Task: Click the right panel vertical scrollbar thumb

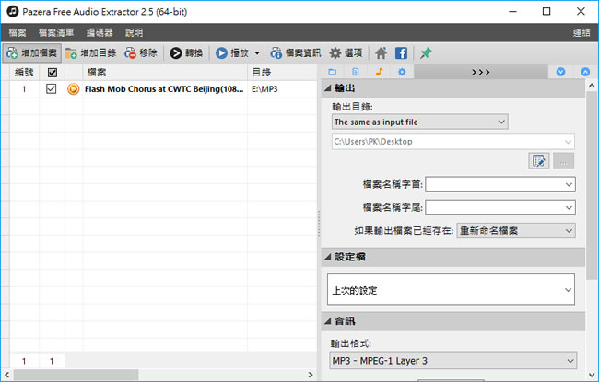Action: pos(592,185)
